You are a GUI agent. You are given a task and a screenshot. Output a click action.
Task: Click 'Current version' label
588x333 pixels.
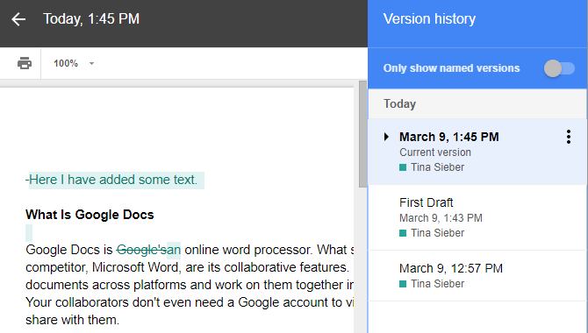click(435, 152)
